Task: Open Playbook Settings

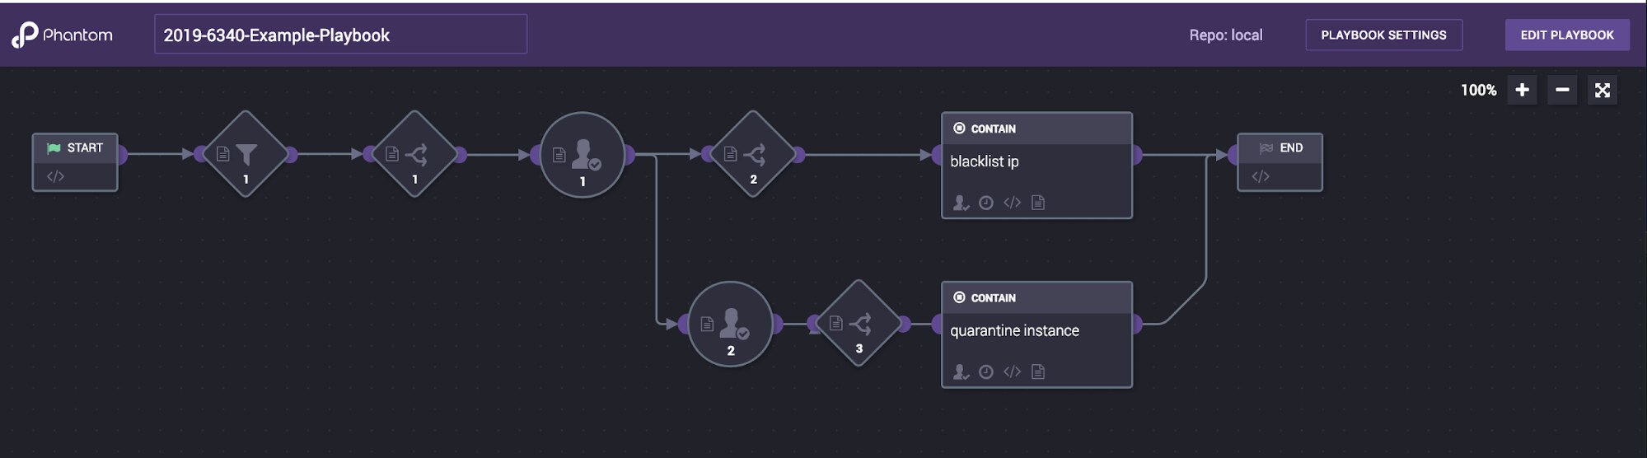Action: tap(1383, 35)
